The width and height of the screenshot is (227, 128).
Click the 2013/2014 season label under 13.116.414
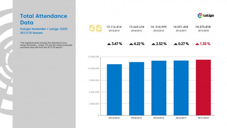pyautogui.click(x=114, y=31)
